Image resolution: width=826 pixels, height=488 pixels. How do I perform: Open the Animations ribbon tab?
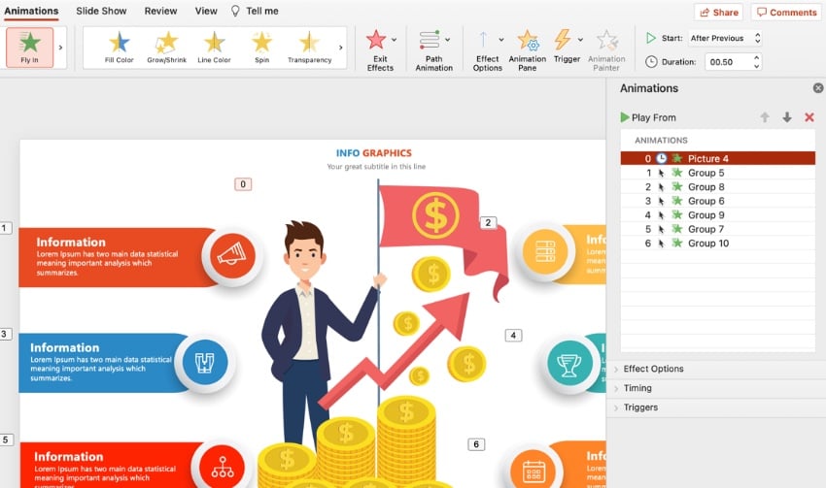[x=31, y=11]
